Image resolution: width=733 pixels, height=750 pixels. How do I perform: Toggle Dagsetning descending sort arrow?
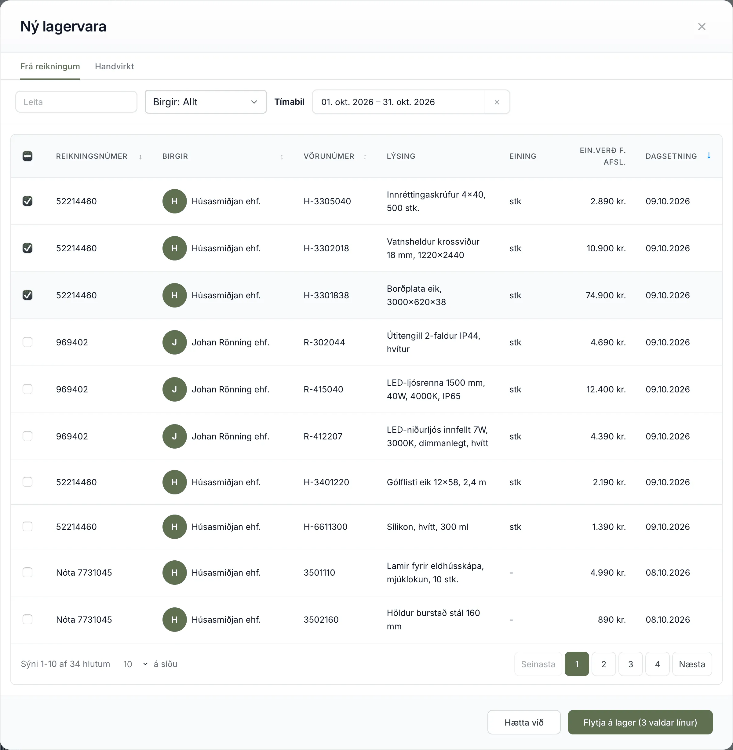click(709, 155)
